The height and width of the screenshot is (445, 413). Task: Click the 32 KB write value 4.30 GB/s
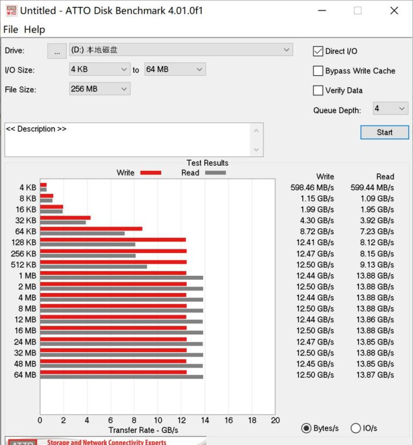click(x=317, y=221)
